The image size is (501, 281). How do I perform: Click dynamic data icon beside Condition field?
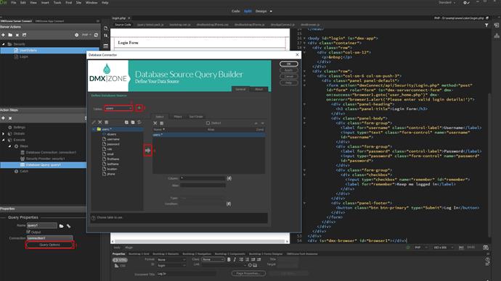coord(229,204)
